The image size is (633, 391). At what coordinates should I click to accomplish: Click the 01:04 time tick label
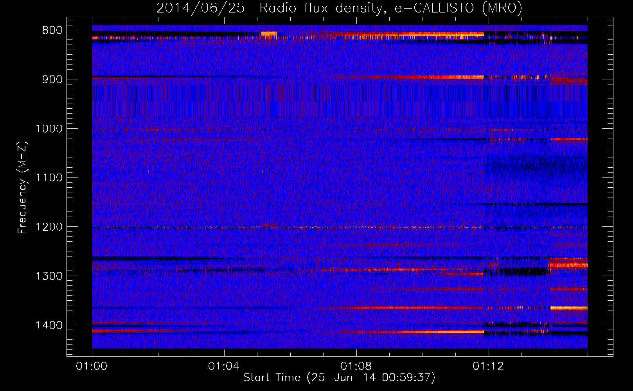pos(224,366)
